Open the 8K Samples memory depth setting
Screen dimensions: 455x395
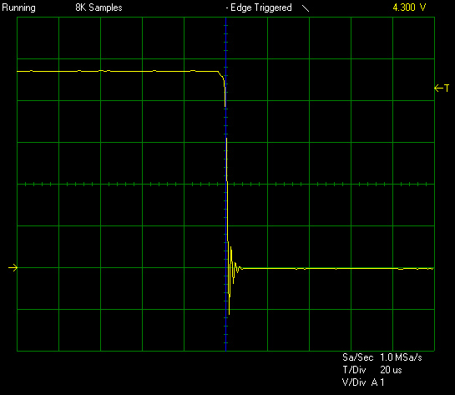tap(99, 8)
